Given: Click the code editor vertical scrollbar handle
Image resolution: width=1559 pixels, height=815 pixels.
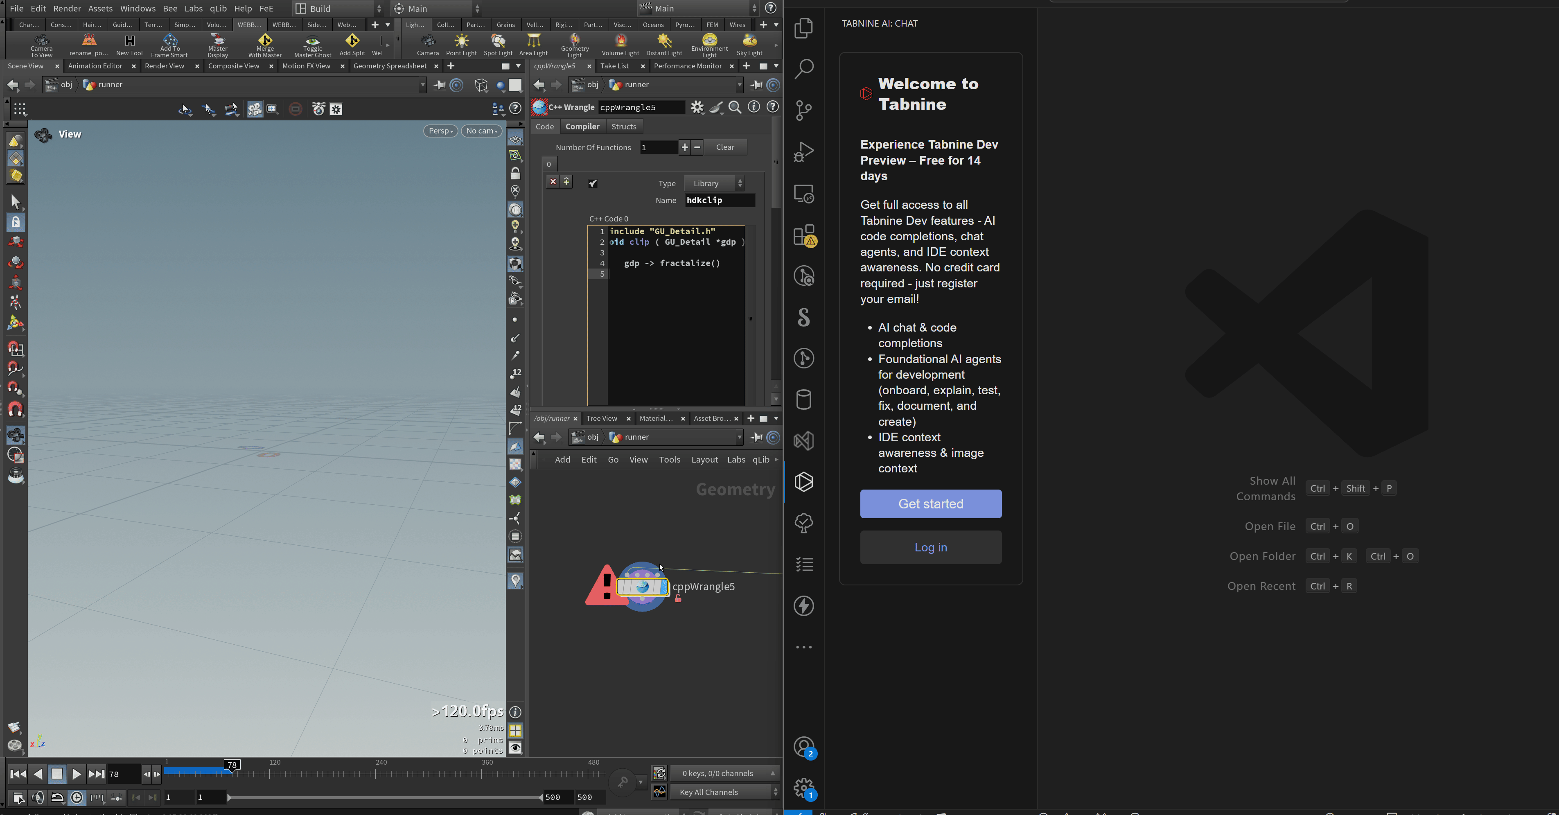Looking at the screenshot, I should 751,319.
